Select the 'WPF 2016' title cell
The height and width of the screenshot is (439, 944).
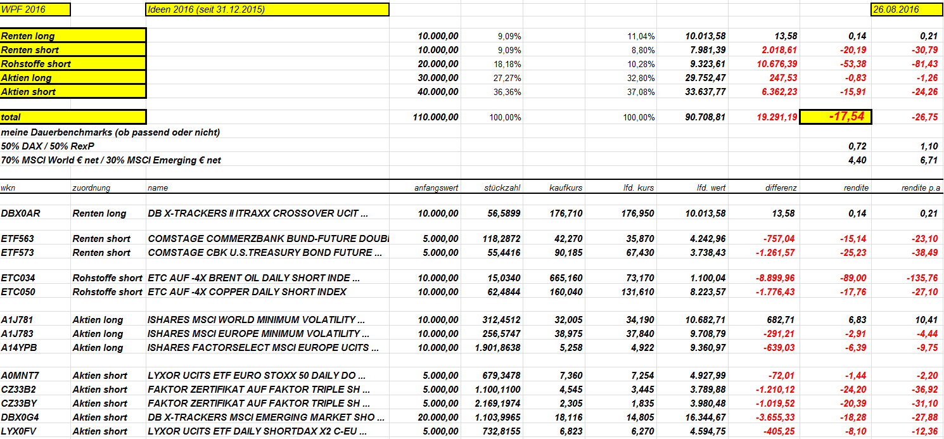[x=35, y=10]
